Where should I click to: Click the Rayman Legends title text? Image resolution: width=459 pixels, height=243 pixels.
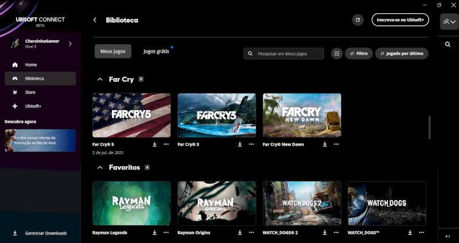click(110, 233)
